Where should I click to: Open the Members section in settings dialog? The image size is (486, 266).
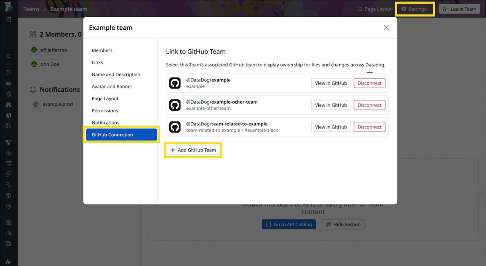tap(102, 50)
